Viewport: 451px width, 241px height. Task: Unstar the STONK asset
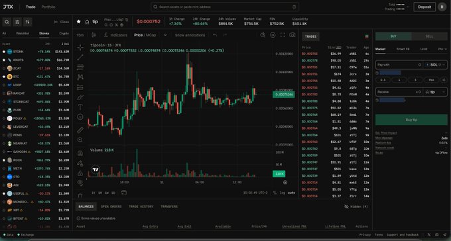pos(4,52)
